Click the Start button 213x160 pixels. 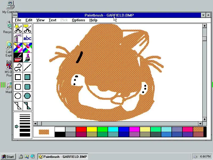coord(8,157)
